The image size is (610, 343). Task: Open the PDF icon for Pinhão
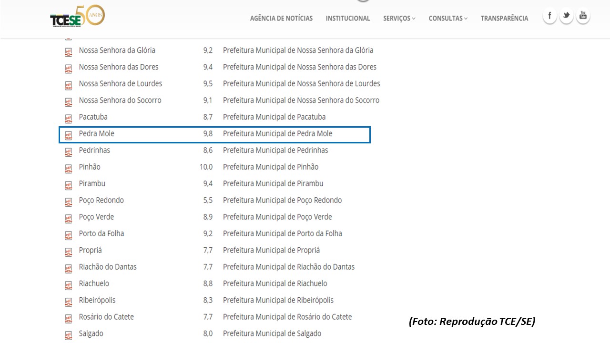[68, 168]
